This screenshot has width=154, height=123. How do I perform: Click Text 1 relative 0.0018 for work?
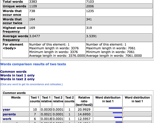(x=46, y=119)
